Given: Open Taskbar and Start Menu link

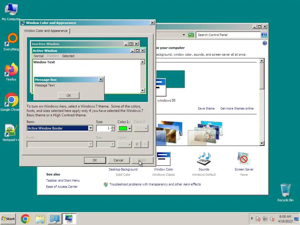Looking at the screenshot, I should tap(63, 180).
